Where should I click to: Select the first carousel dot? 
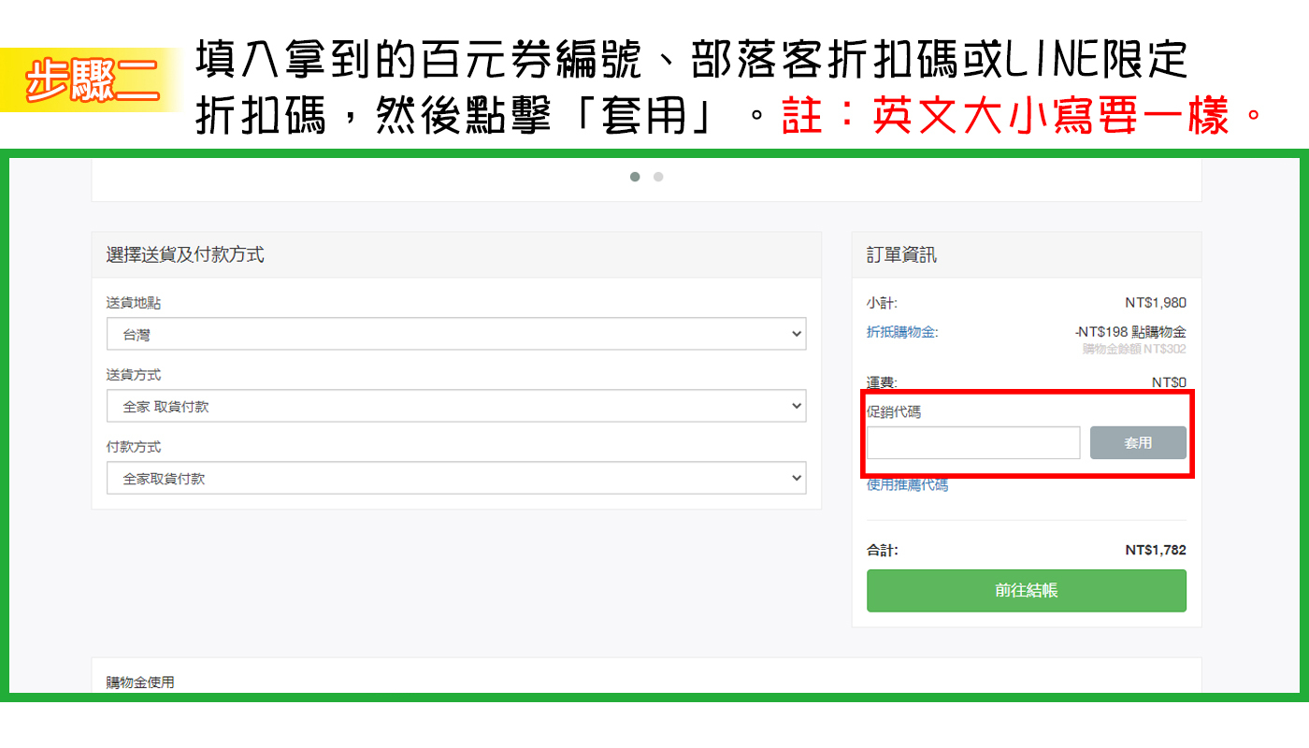[x=635, y=176]
